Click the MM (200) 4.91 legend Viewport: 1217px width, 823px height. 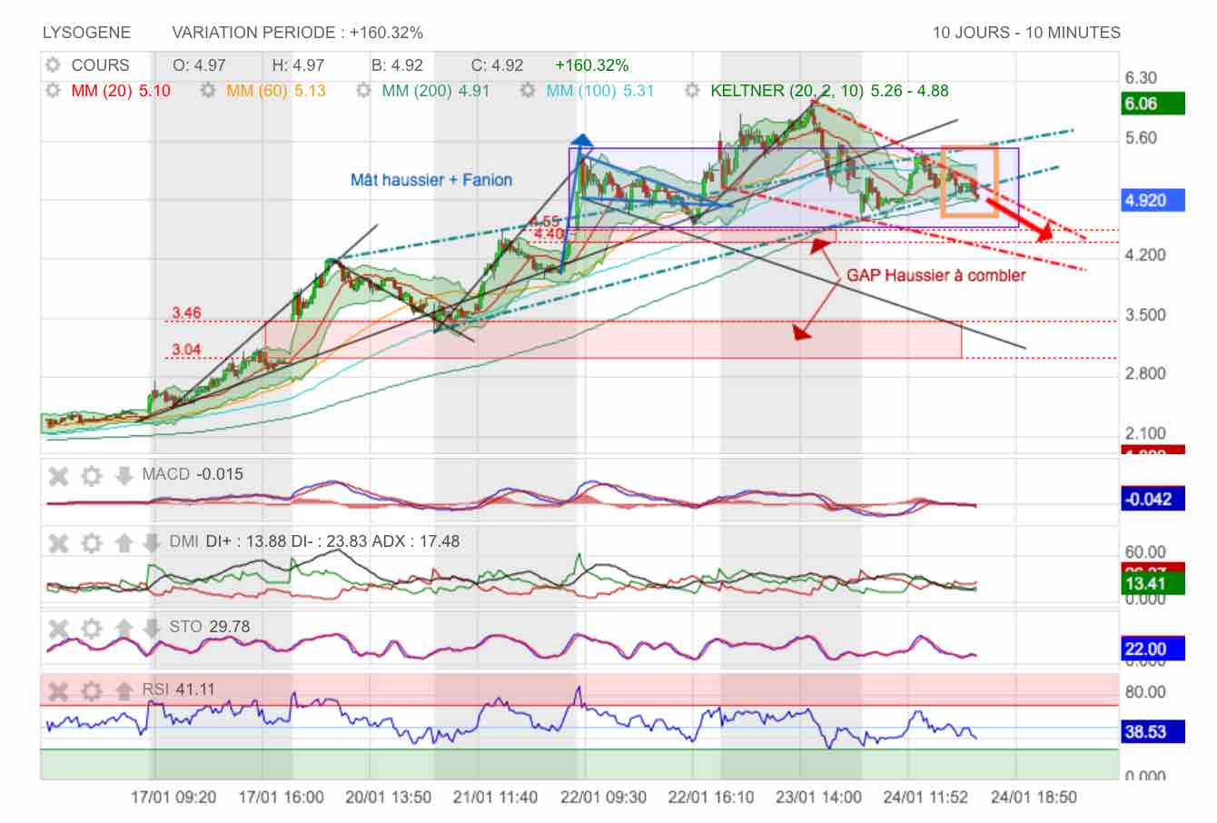pyautogui.click(x=436, y=91)
